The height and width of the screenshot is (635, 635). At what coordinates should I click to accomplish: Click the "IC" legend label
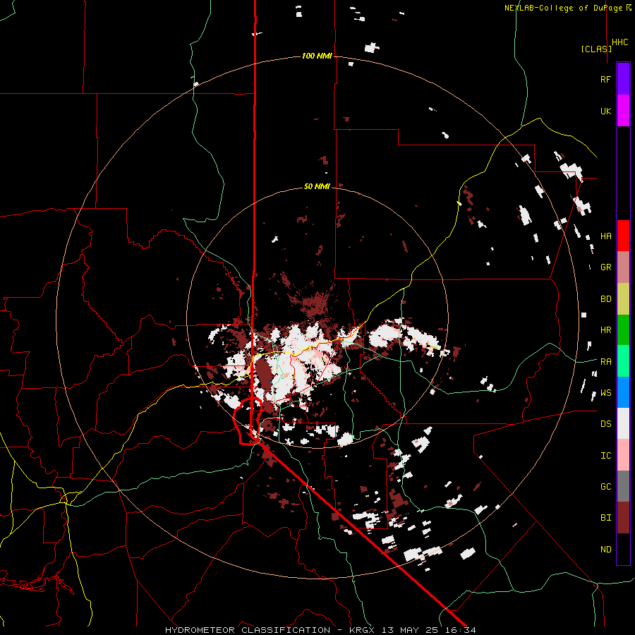point(605,455)
